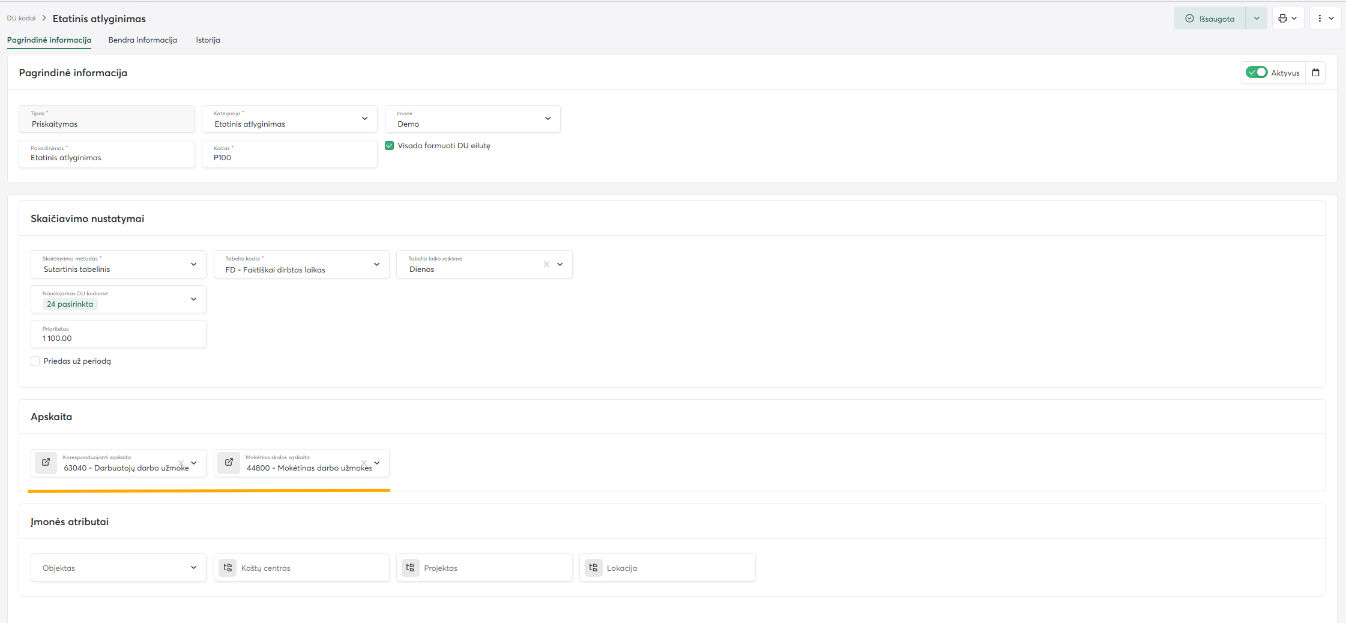Open linked account 63040 via external link icon
The height and width of the screenshot is (623, 1346).
pyautogui.click(x=46, y=463)
